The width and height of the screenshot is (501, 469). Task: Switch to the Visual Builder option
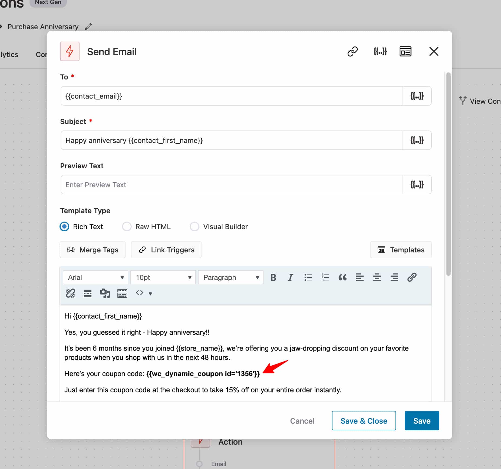pyautogui.click(x=195, y=227)
